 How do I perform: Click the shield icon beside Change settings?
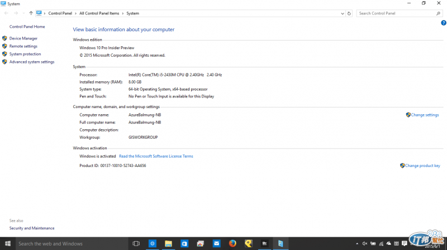click(x=408, y=115)
